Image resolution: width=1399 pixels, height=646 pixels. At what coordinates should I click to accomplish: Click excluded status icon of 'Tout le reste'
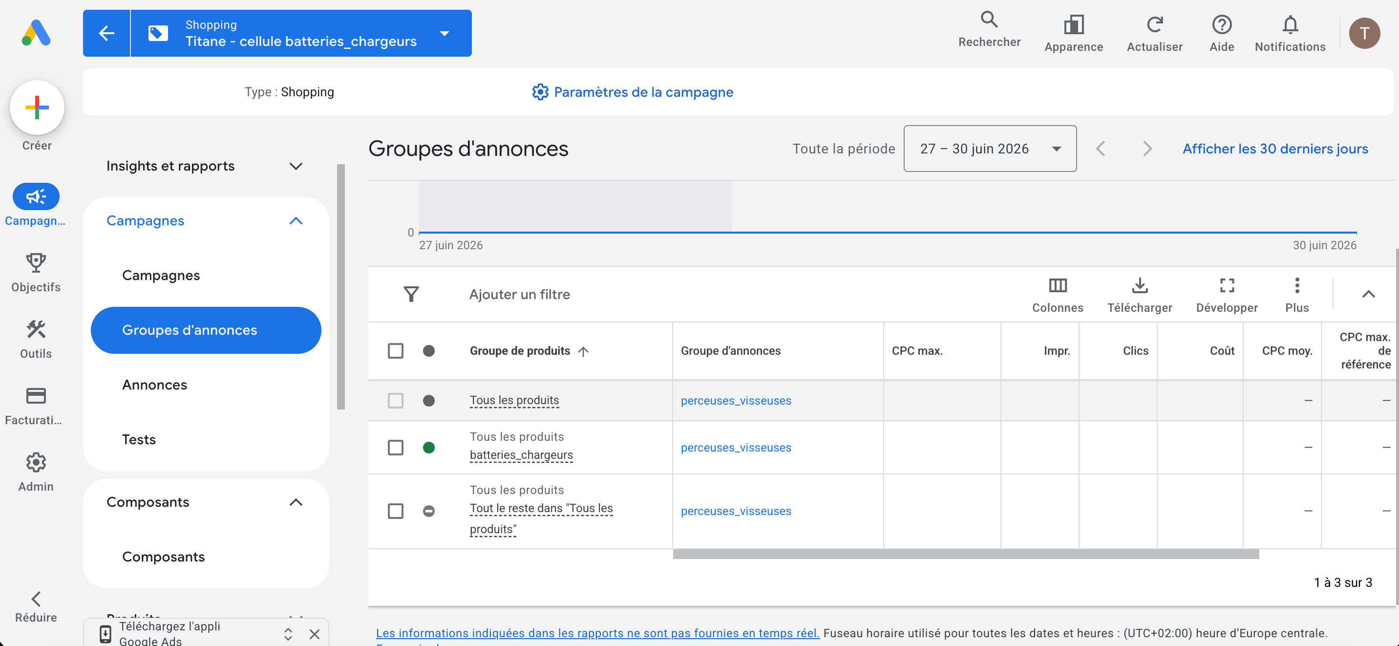(x=428, y=511)
